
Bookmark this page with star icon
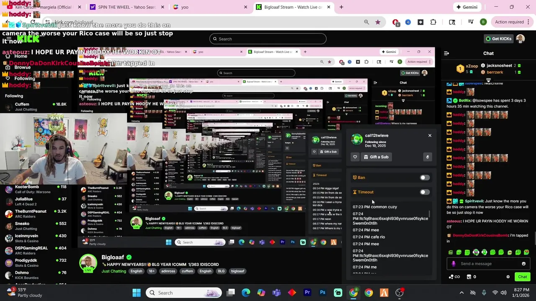point(378,22)
